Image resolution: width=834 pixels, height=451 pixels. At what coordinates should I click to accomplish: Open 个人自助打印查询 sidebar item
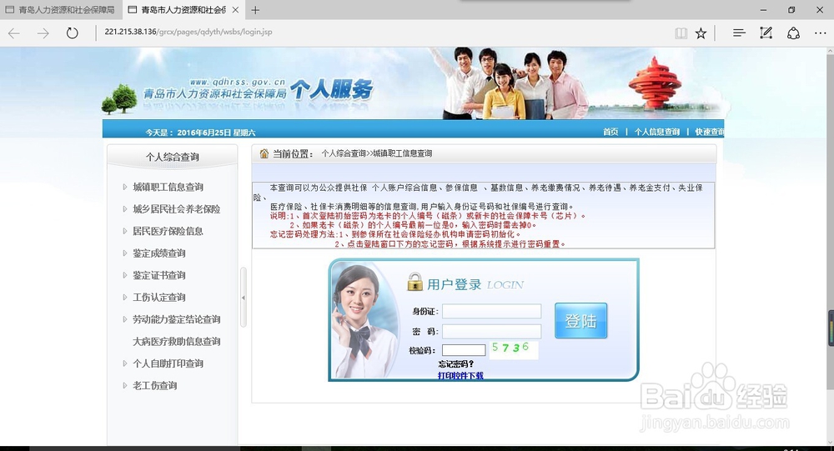168,363
